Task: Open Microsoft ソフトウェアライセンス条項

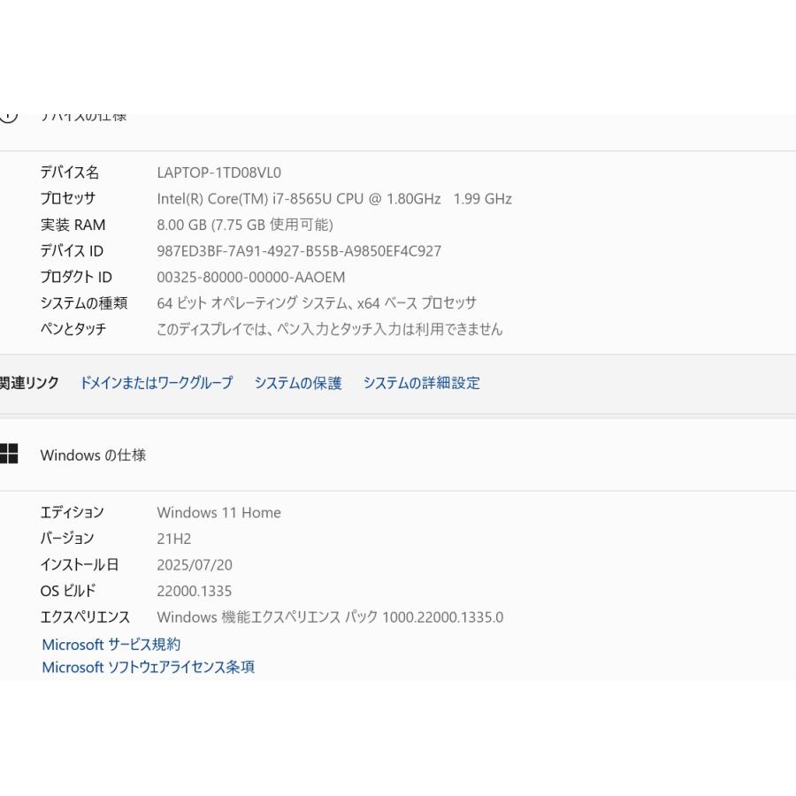Action: [x=148, y=667]
